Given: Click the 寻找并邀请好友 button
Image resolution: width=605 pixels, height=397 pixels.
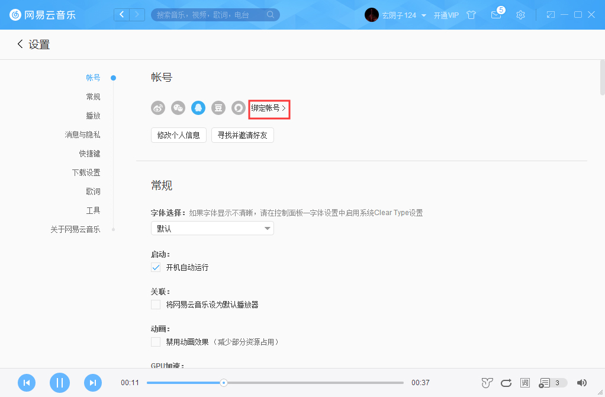Looking at the screenshot, I should point(242,135).
